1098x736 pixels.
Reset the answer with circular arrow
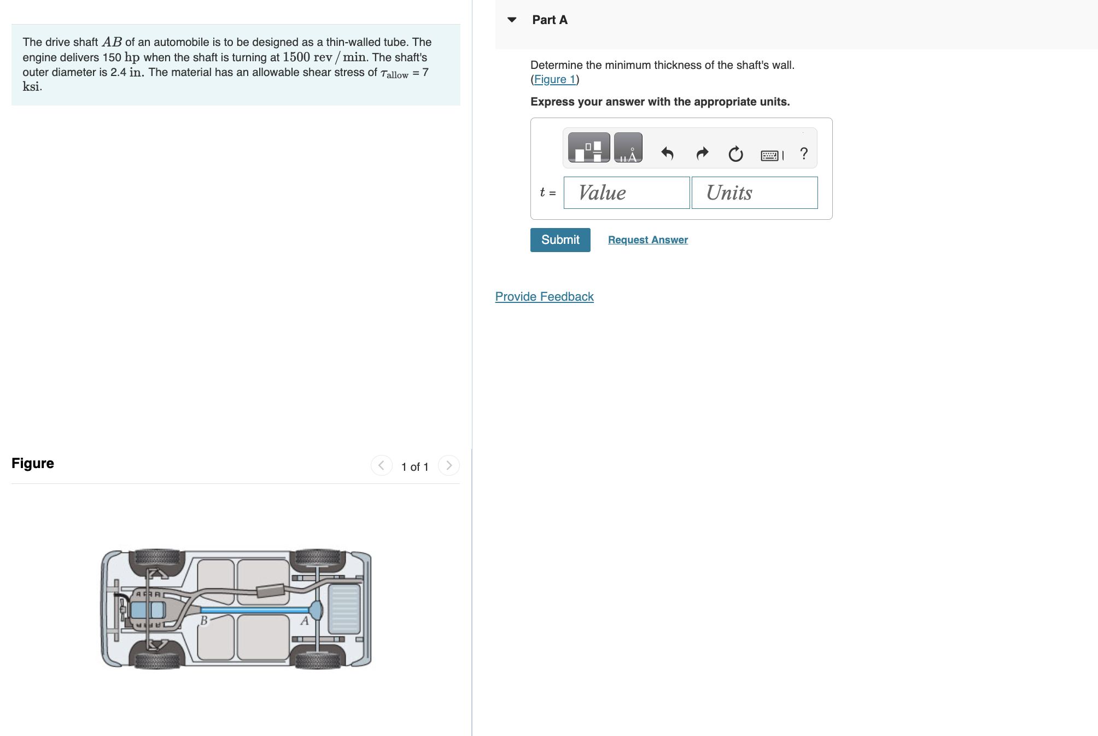point(735,154)
